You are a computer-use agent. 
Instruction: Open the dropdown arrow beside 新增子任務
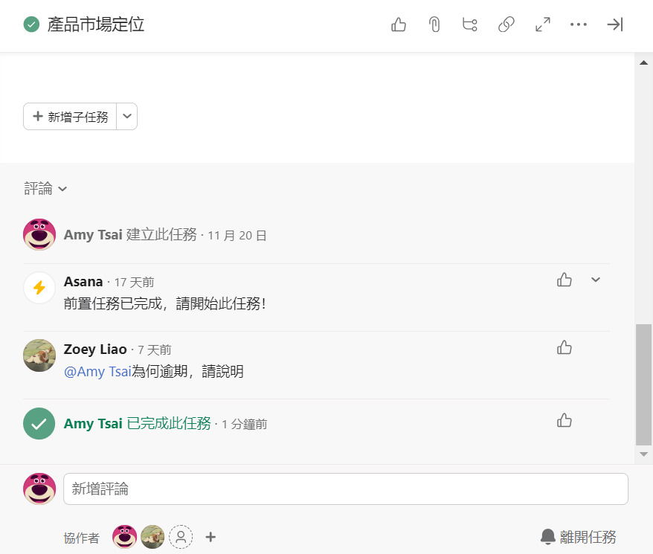click(127, 117)
